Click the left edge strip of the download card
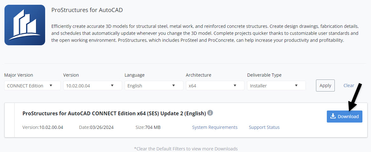Screen dimensions: 371x152 (x=10, y=120)
